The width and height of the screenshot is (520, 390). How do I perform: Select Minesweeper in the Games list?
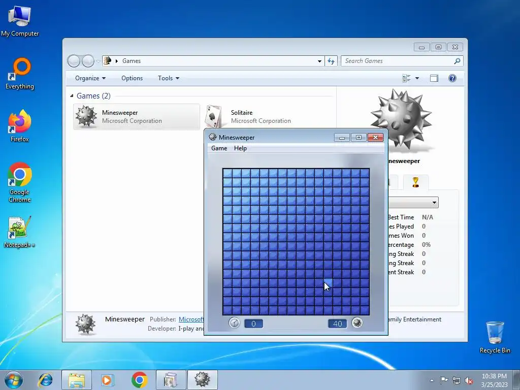point(136,117)
